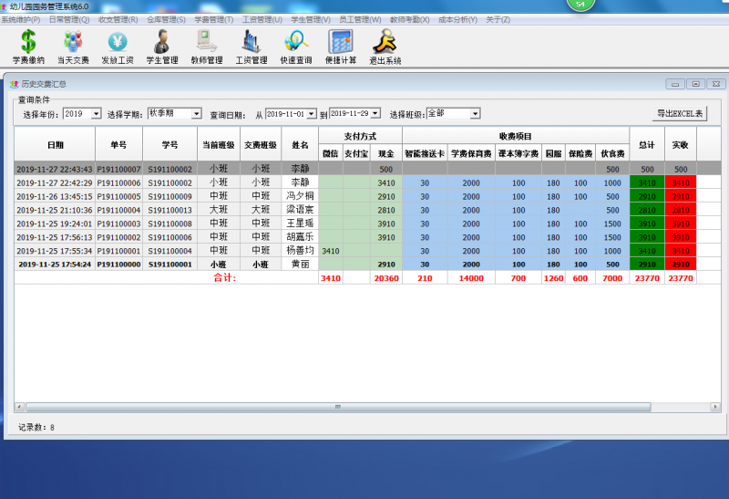The width and height of the screenshot is (729, 499).
Task: Click the name cell 梁语宸
Action: click(x=300, y=210)
